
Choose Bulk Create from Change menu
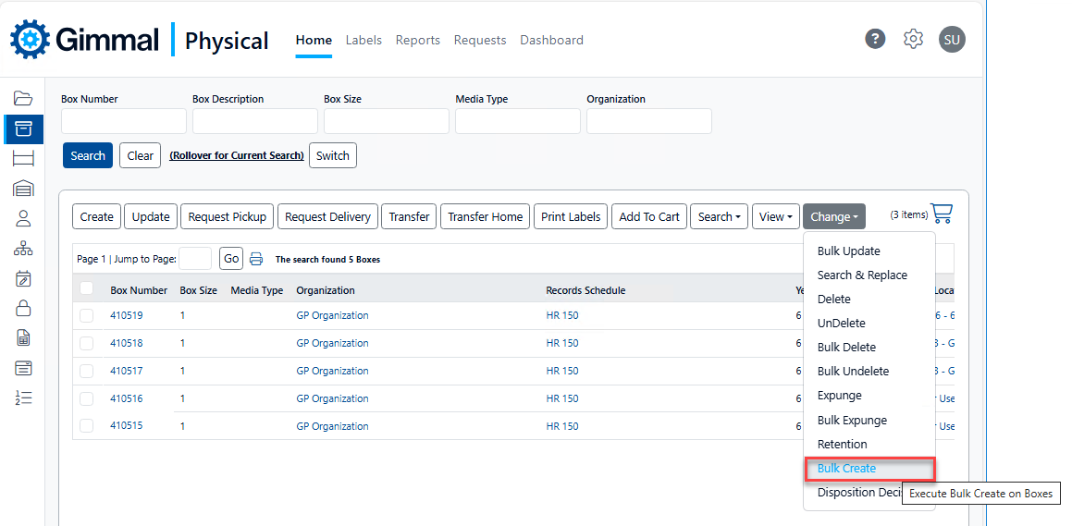(846, 469)
